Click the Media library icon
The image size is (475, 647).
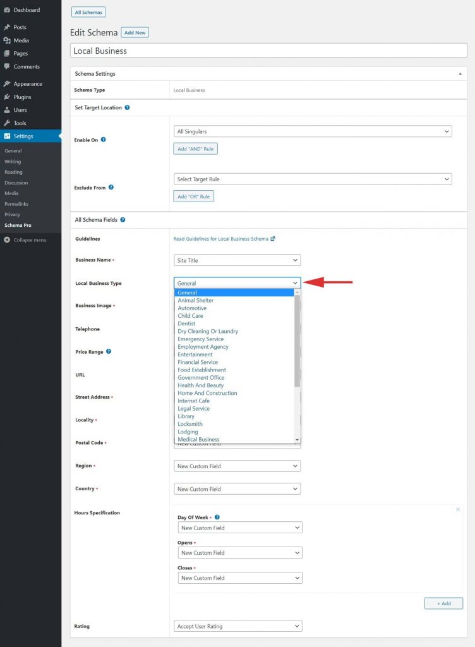(7, 40)
